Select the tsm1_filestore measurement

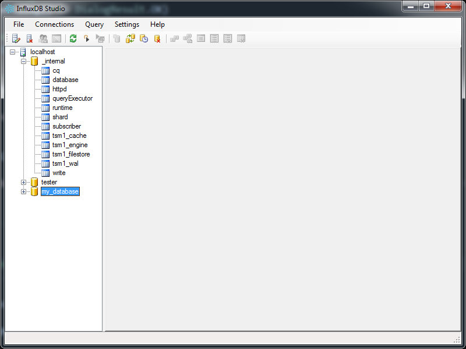click(x=71, y=154)
